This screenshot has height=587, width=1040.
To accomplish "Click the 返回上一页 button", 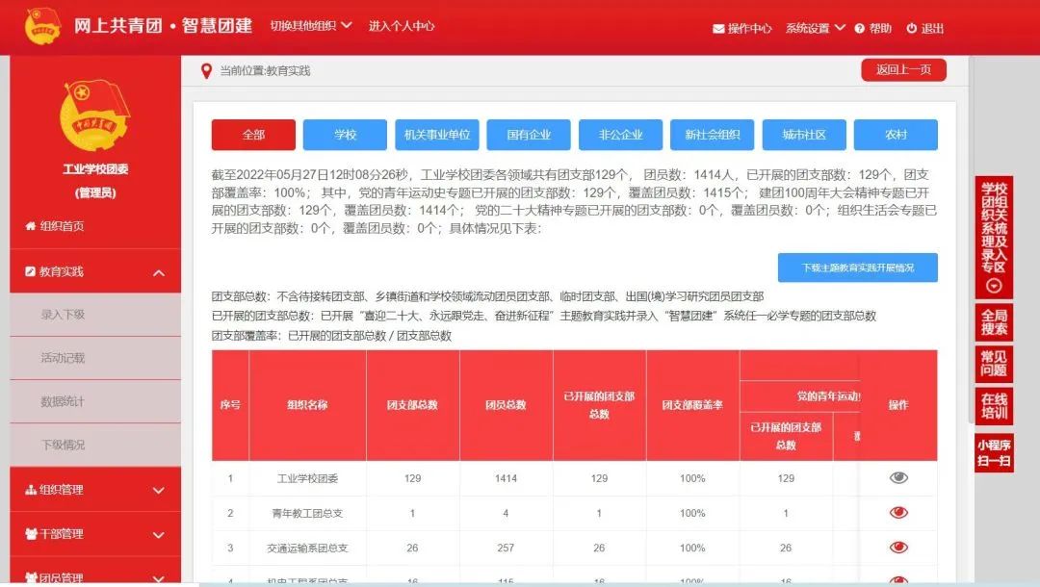I will 903,70.
